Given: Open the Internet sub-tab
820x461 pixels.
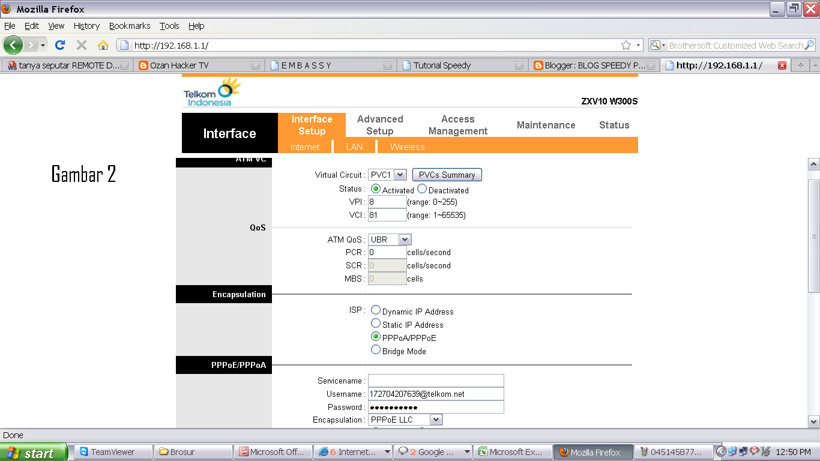Looking at the screenshot, I should [305, 146].
